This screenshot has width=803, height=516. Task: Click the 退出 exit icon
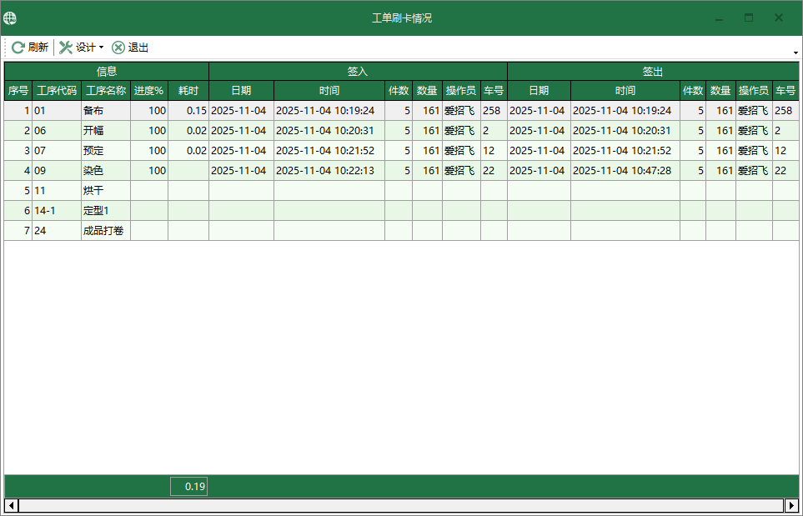point(118,48)
